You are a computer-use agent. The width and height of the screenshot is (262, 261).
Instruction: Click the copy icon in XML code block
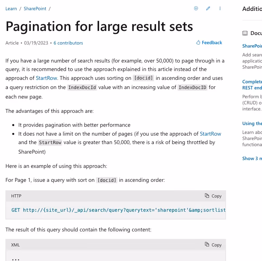click(x=207, y=244)
